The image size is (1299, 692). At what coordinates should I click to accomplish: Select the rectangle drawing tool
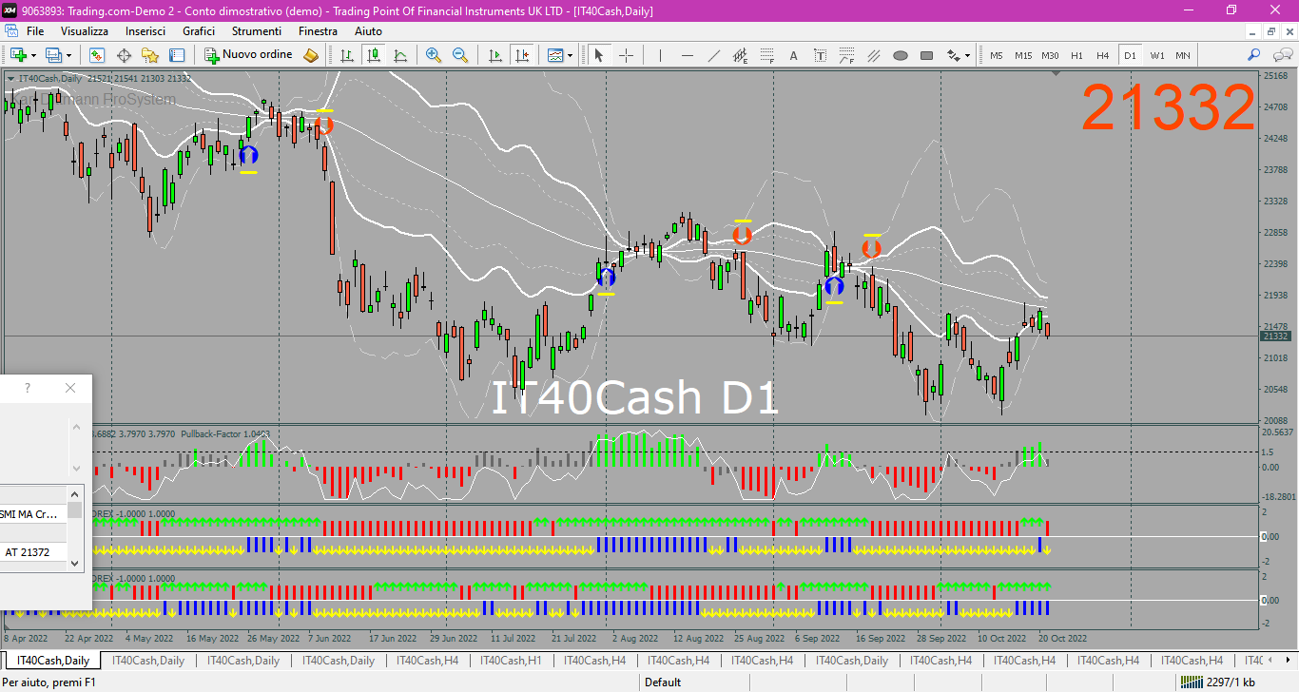tap(927, 55)
